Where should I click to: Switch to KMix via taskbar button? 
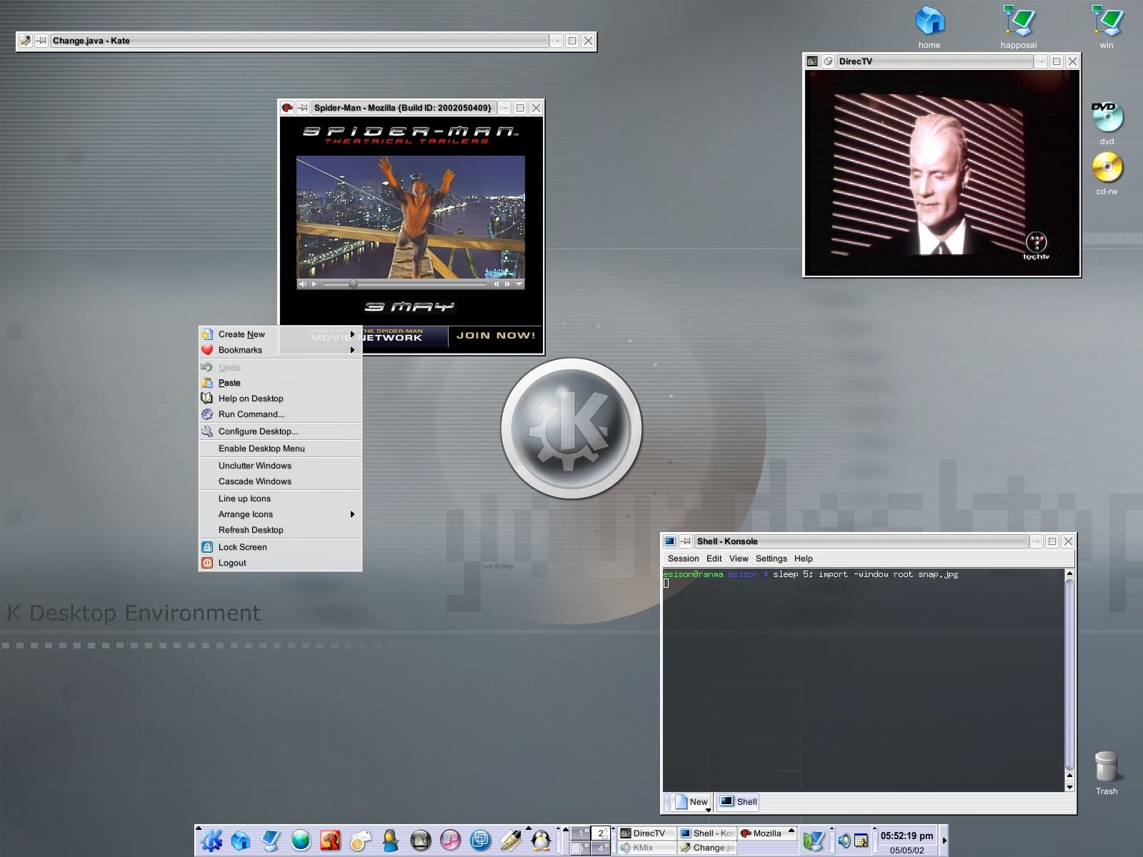[647, 848]
